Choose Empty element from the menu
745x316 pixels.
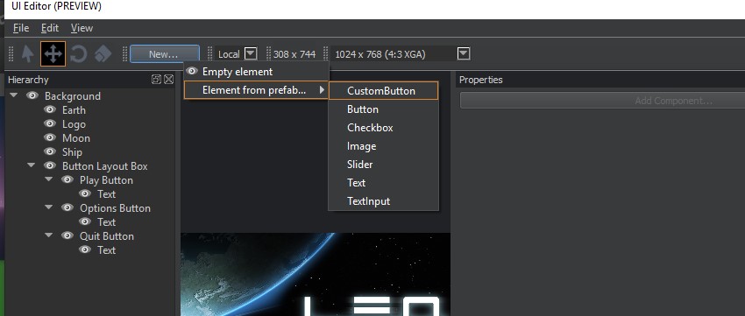pos(256,72)
